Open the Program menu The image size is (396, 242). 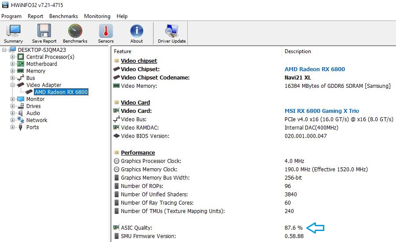click(x=11, y=16)
